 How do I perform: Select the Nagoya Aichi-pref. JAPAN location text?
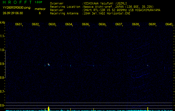119,7
